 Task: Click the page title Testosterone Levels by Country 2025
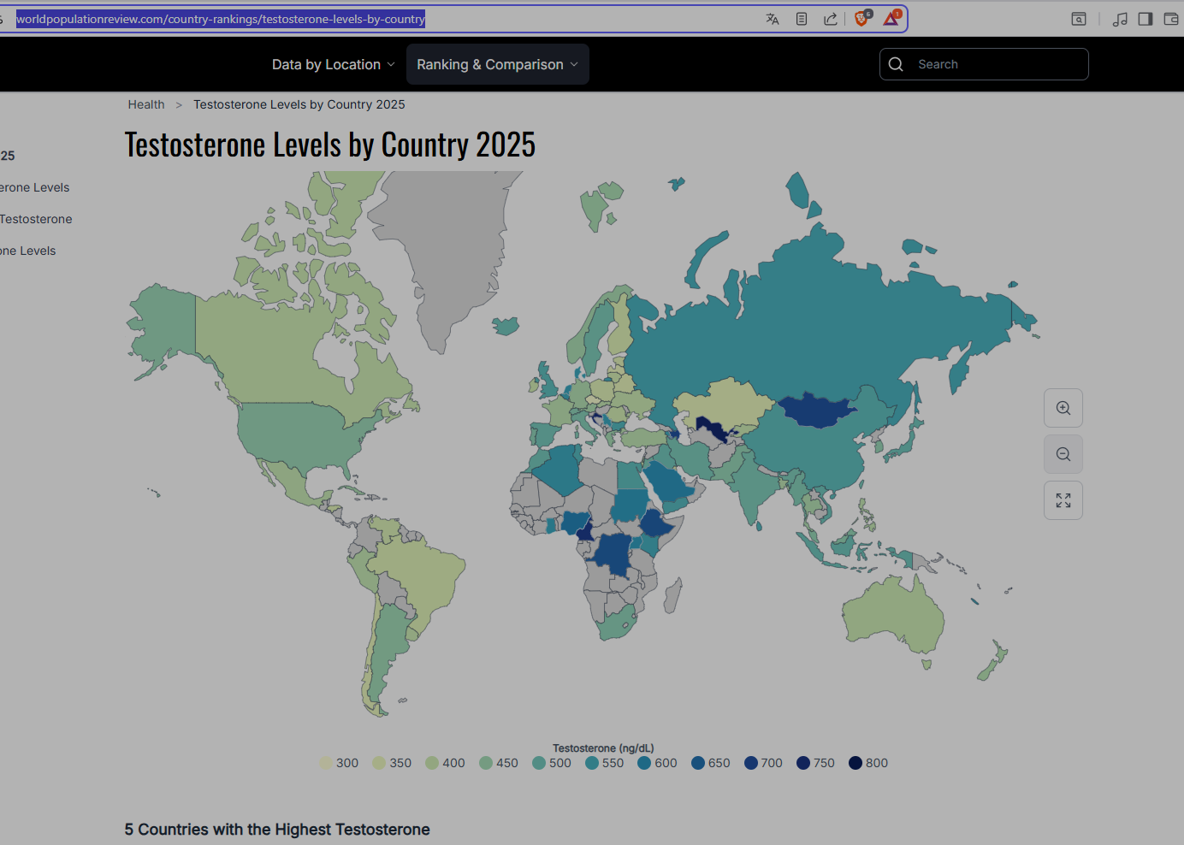click(x=330, y=145)
